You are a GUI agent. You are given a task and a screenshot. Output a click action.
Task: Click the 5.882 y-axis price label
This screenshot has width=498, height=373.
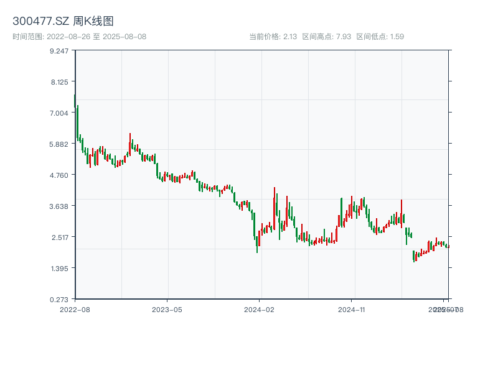60,144
